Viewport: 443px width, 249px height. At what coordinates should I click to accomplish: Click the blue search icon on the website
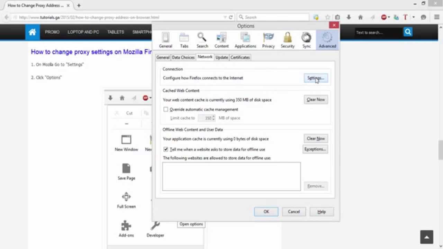[408, 32]
